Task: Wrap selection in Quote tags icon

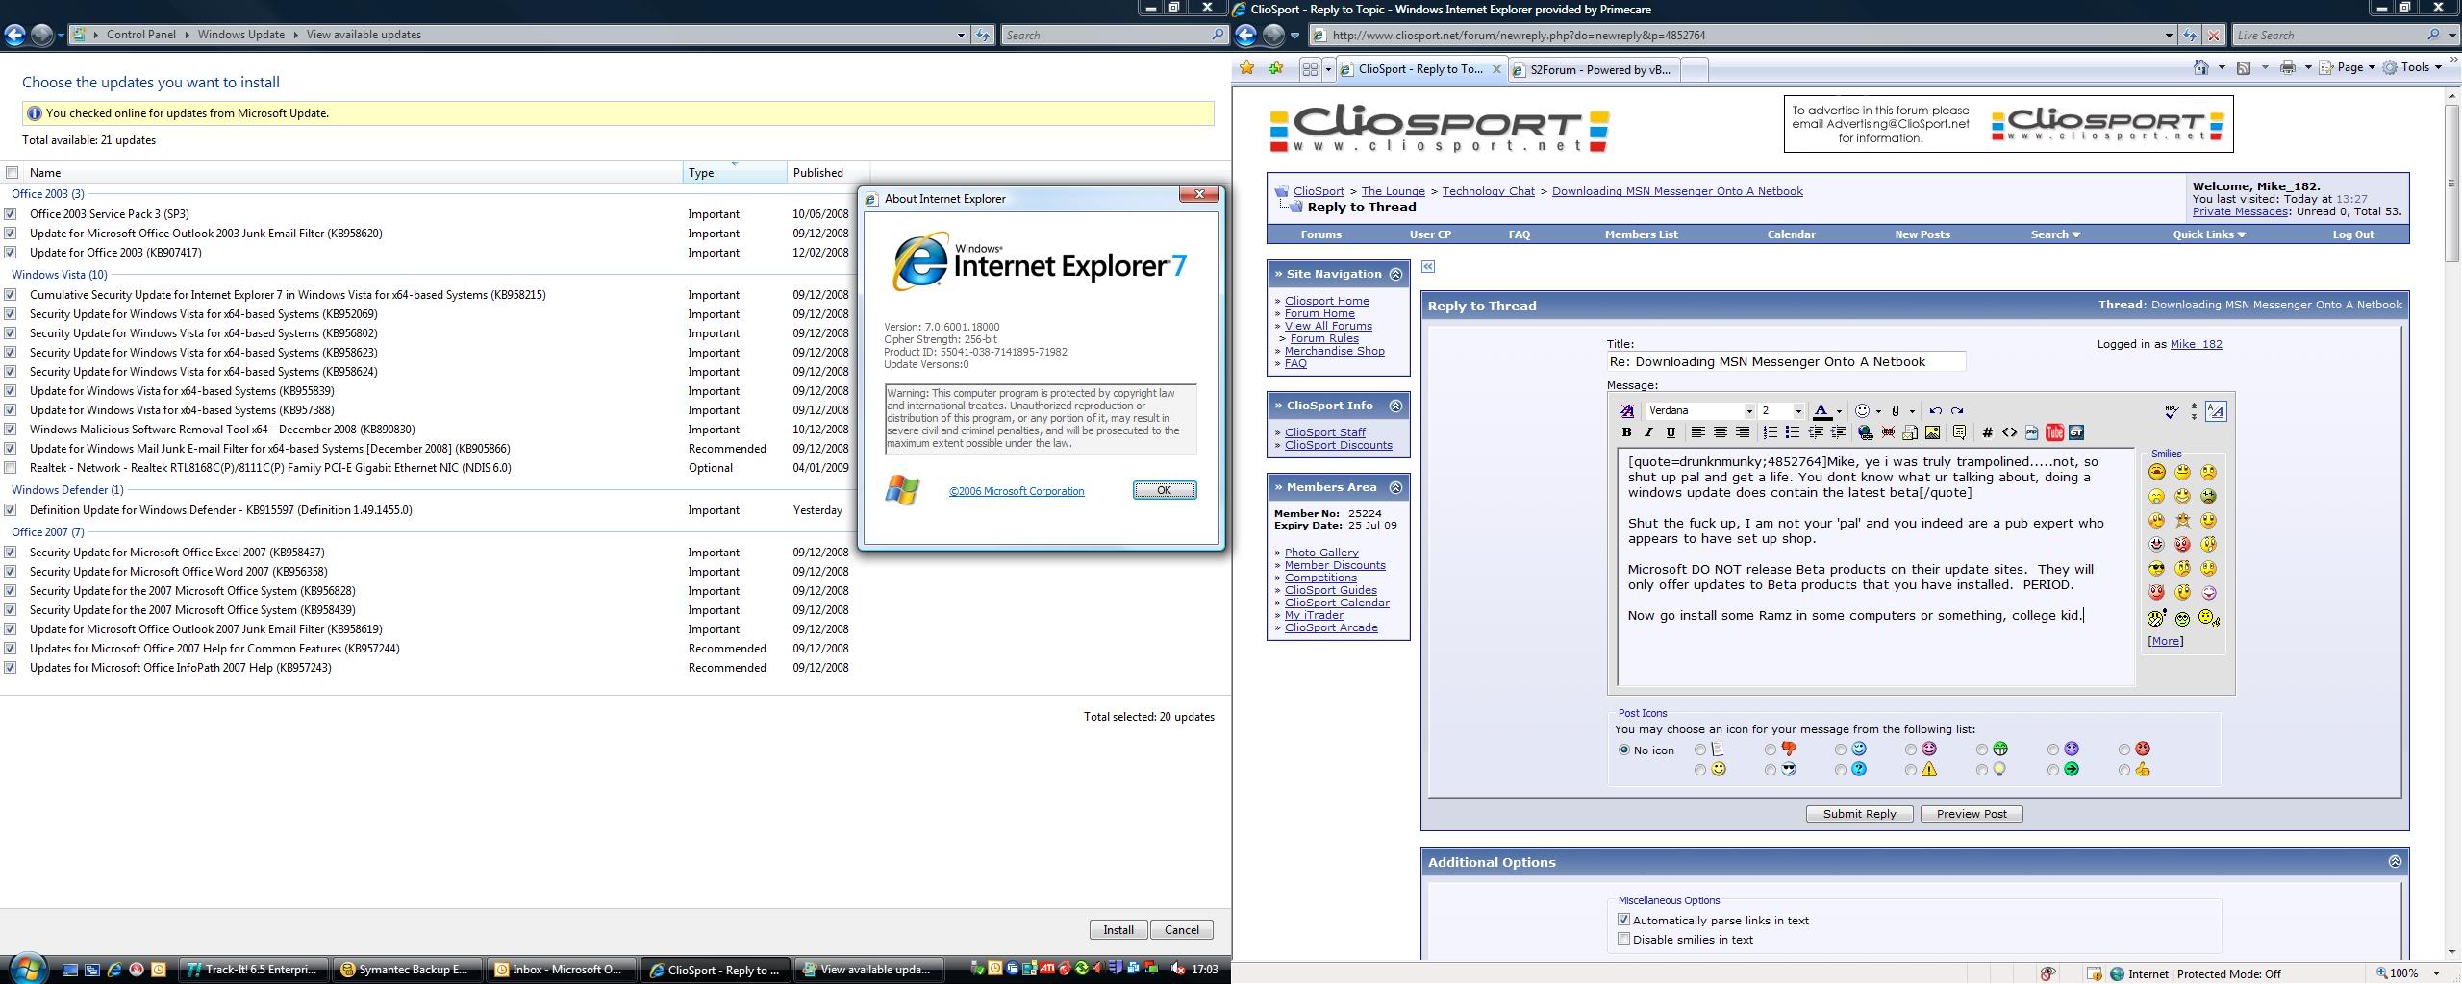Action: 1959,433
